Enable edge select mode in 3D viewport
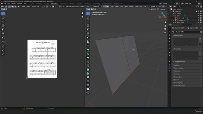203x114 pixels. coord(106,6)
